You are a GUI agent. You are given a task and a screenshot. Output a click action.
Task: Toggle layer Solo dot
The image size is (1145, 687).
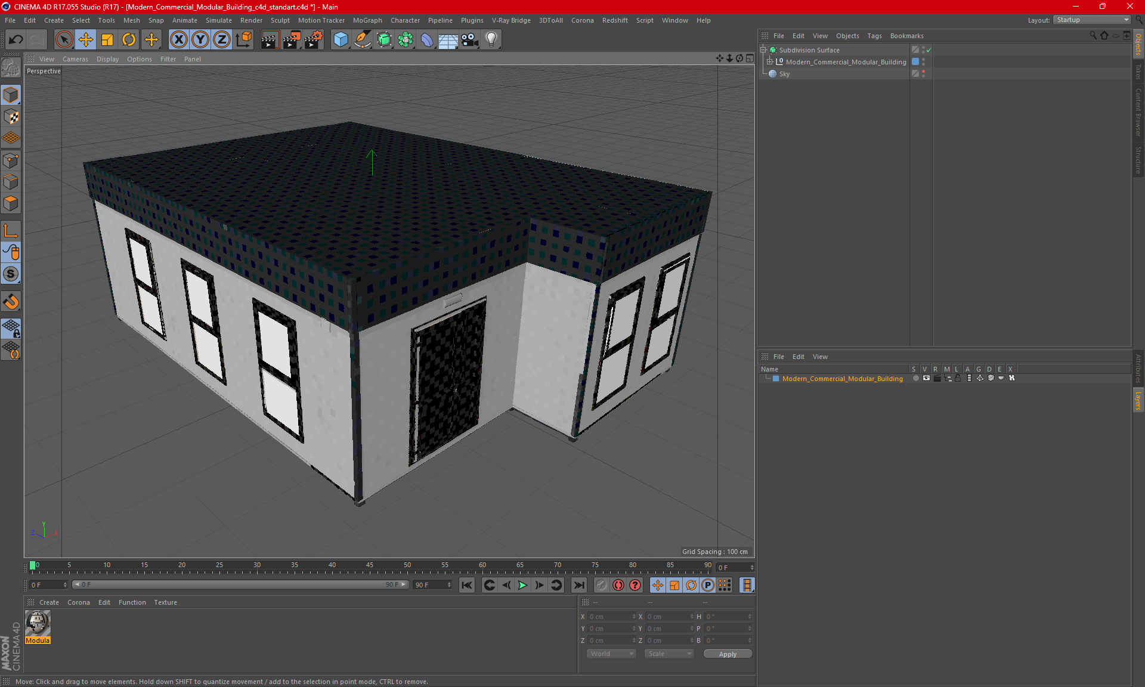pyautogui.click(x=915, y=378)
